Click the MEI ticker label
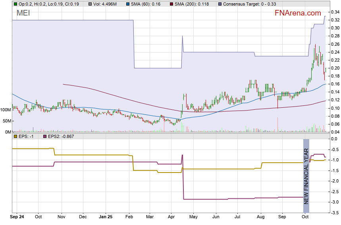The height and width of the screenshot is (225, 341). [23, 13]
